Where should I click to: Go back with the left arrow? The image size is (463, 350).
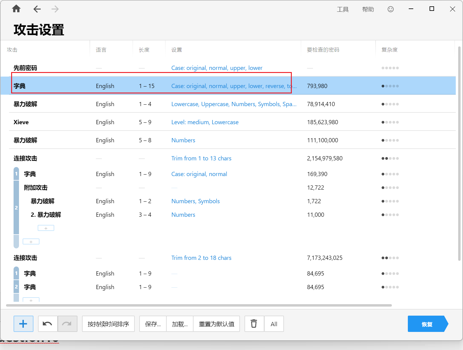pyautogui.click(x=37, y=9)
